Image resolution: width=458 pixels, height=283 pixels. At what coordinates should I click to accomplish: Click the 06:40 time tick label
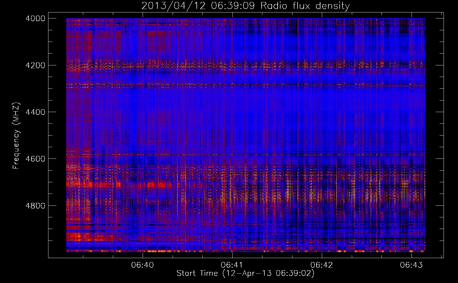[x=143, y=265]
